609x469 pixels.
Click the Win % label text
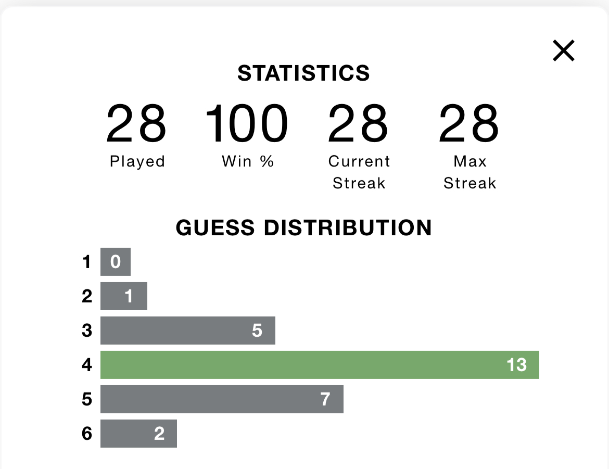(x=248, y=161)
